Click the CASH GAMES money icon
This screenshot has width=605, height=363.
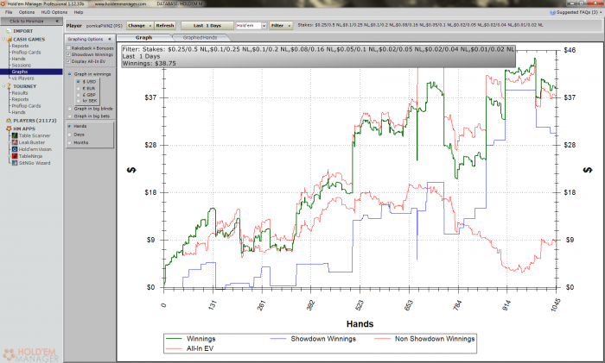click(x=9, y=40)
